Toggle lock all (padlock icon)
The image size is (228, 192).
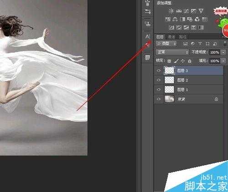click(190, 61)
